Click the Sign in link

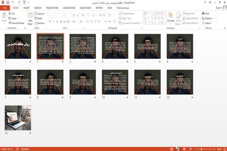click(x=219, y=8)
